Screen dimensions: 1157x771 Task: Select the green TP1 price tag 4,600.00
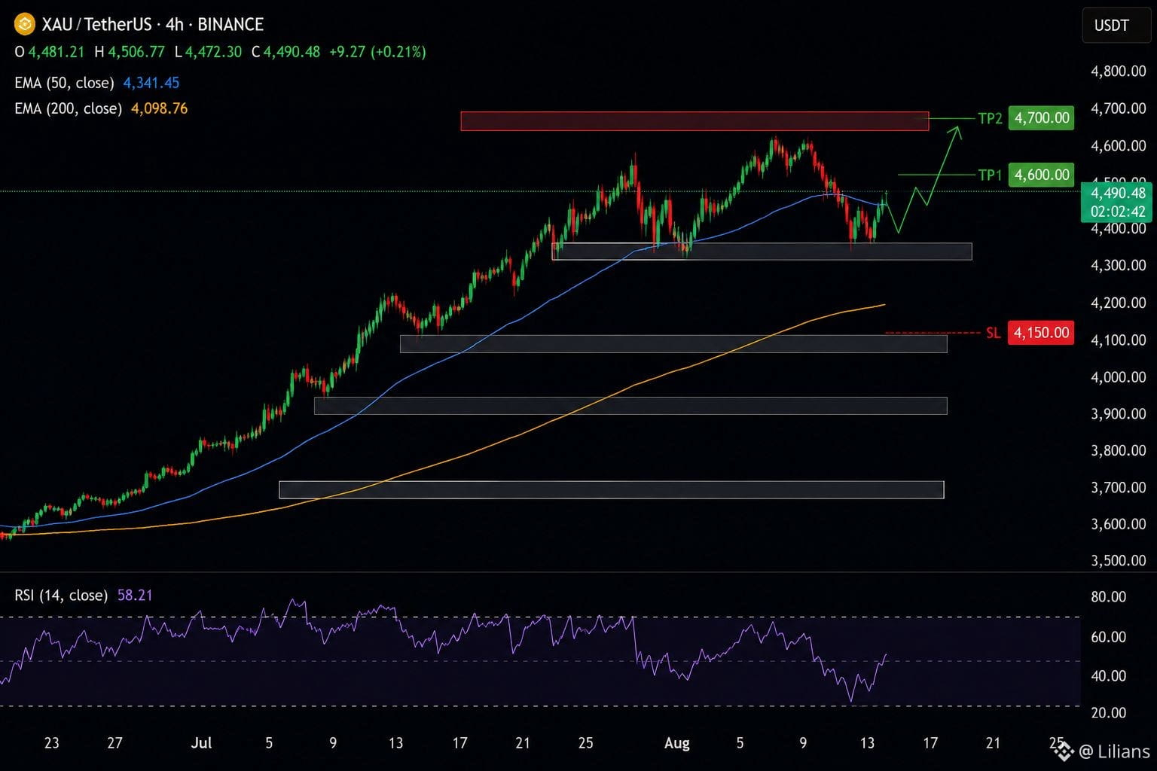pyautogui.click(x=1042, y=175)
